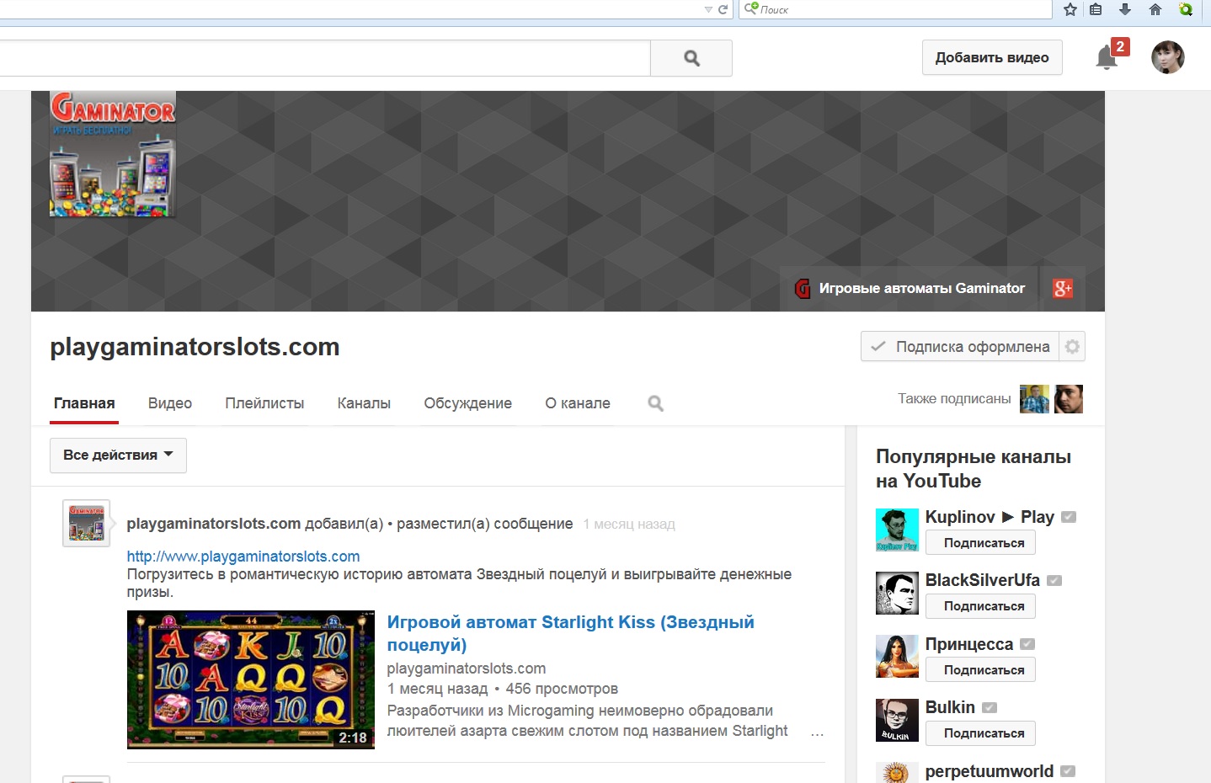1211x783 pixels.
Task: Open the perpetuumworld channel name
Action: pyautogui.click(x=990, y=771)
